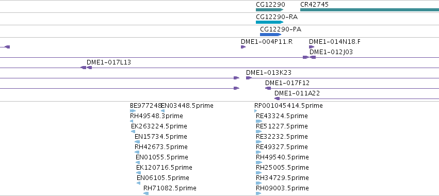Image resolution: width=439 pixels, height=196 pixels.
Task: Select the EK263224.5prime EST label
Action: click(159, 126)
